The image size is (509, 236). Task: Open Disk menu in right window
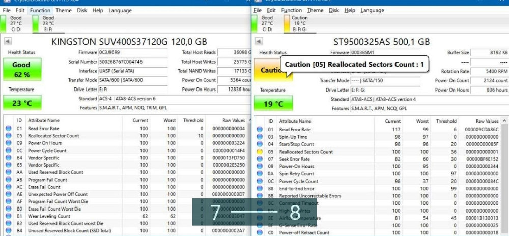(x=334, y=10)
